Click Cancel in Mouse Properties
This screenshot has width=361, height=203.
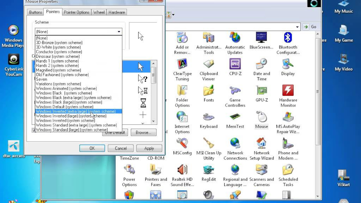point(121,148)
